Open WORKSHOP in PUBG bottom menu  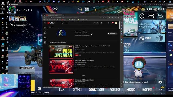click(115, 89)
